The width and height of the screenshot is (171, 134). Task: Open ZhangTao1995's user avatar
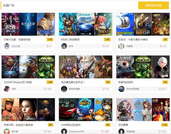coord(64,131)
